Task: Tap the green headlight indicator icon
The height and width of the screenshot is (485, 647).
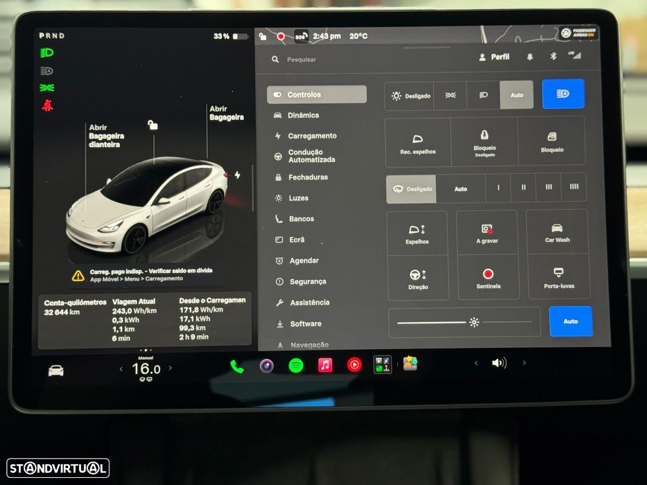Action: tap(47, 53)
